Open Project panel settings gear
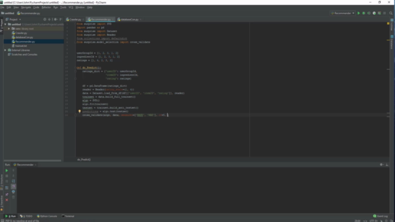395x222 pixels. pyautogui.click(x=56, y=19)
